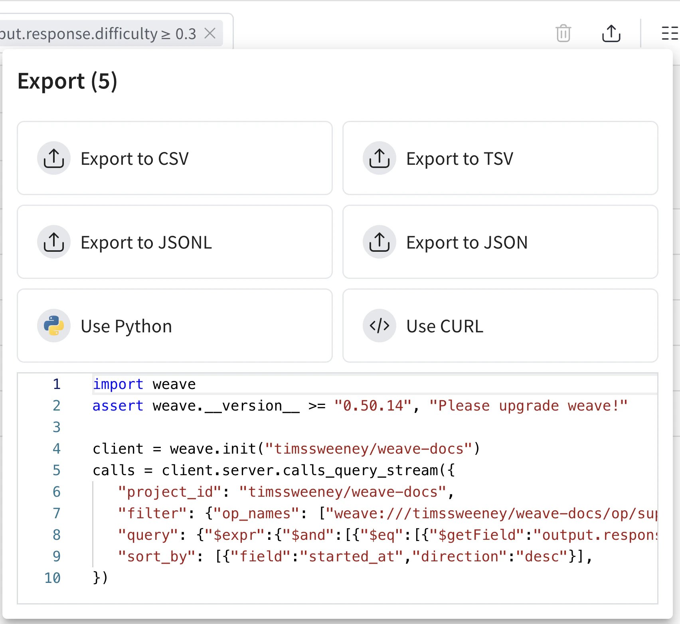
Task: Switch to Use Python code snippet
Action: (x=174, y=326)
